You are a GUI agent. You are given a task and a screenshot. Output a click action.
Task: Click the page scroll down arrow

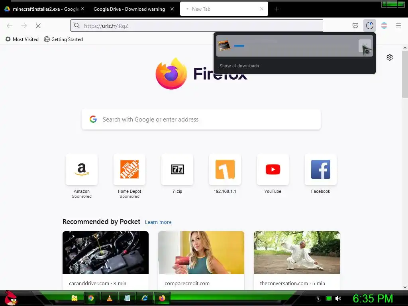405,287
